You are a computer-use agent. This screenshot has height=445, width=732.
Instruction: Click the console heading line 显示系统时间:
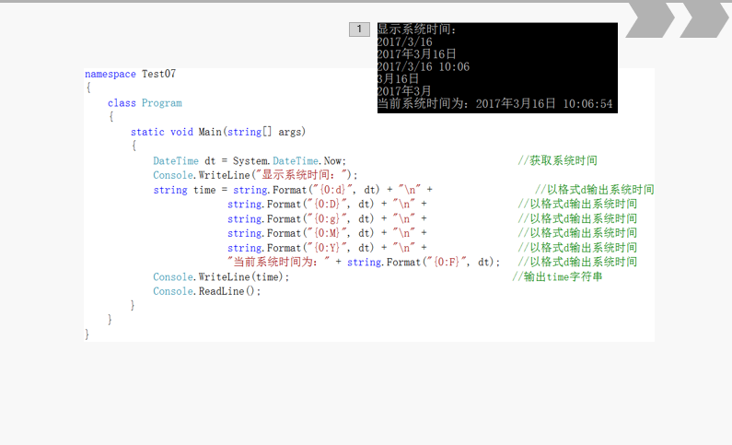[416, 29]
